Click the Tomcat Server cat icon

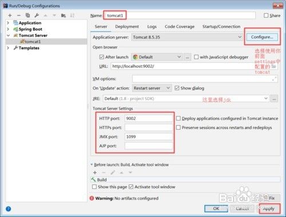pyautogui.click(x=15, y=35)
